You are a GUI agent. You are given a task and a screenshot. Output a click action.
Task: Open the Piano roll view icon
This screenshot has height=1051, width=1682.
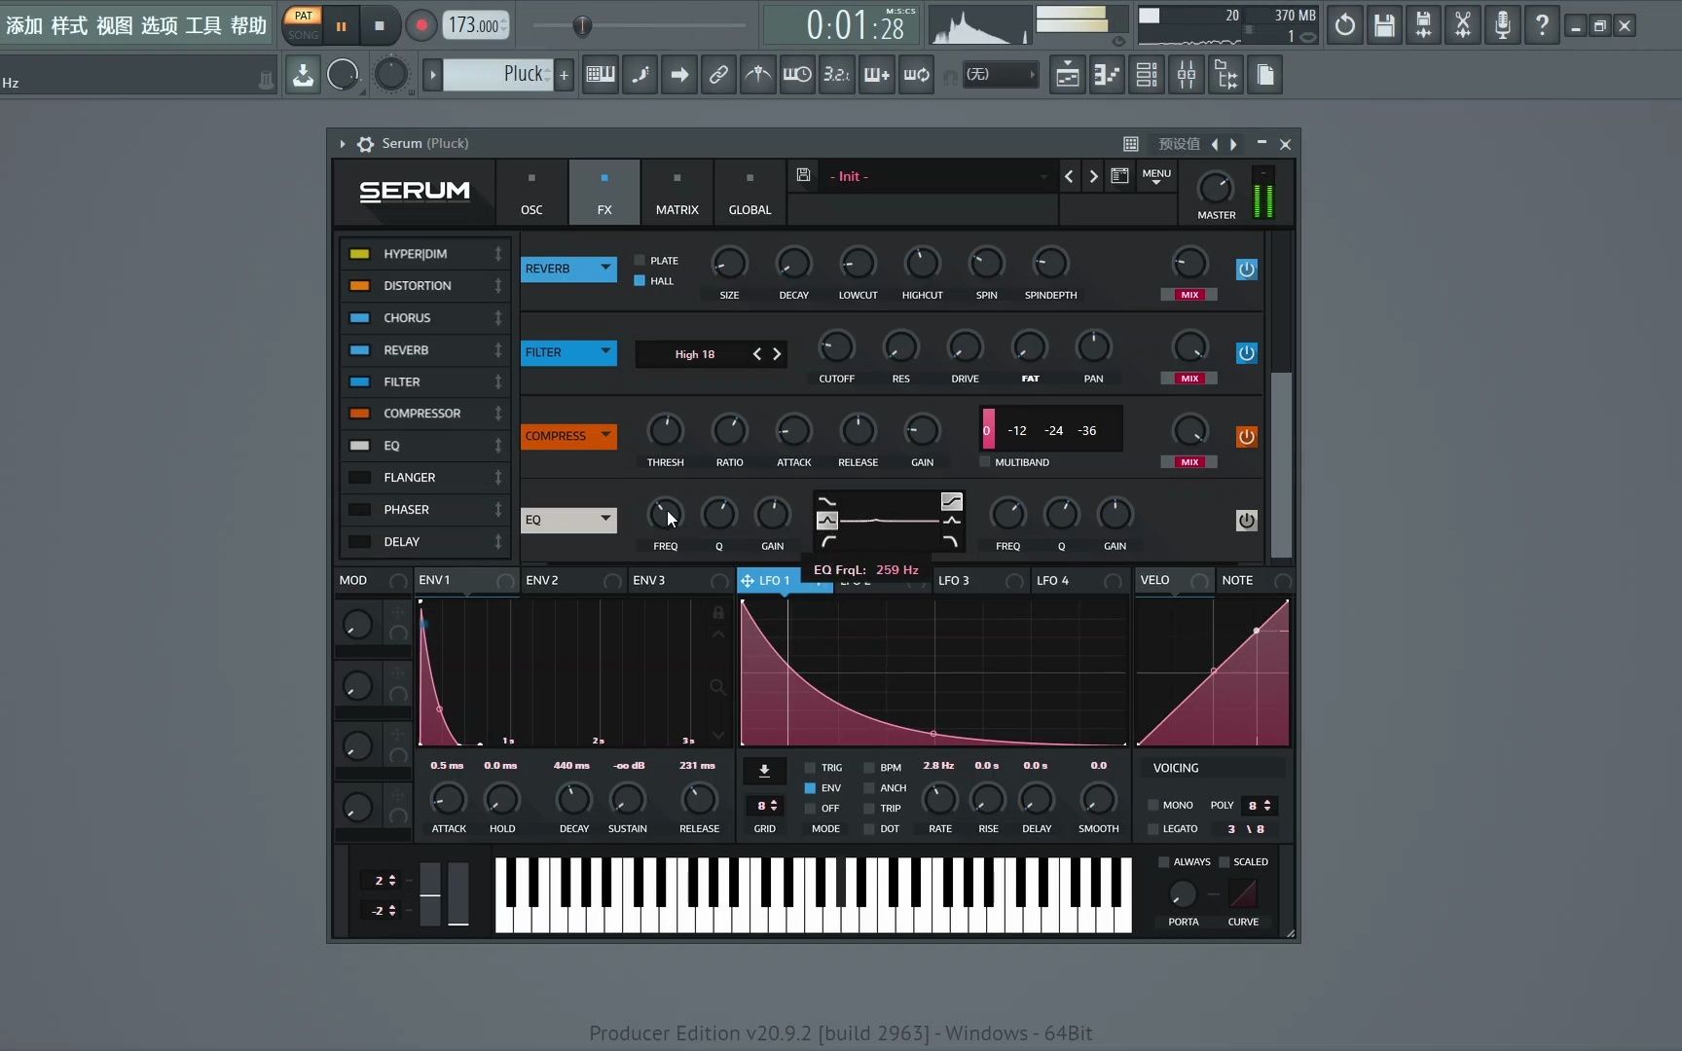tap(1107, 75)
